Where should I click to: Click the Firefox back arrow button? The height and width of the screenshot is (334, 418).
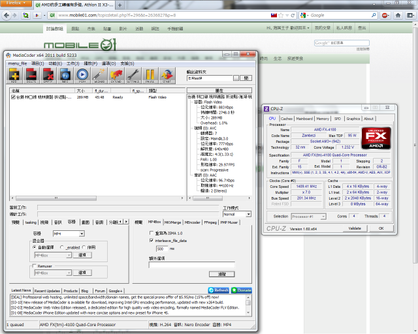click(7, 16)
